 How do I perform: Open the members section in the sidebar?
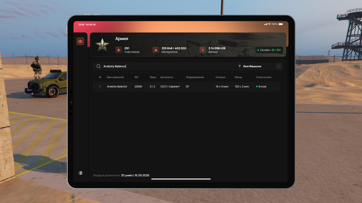click(80, 41)
